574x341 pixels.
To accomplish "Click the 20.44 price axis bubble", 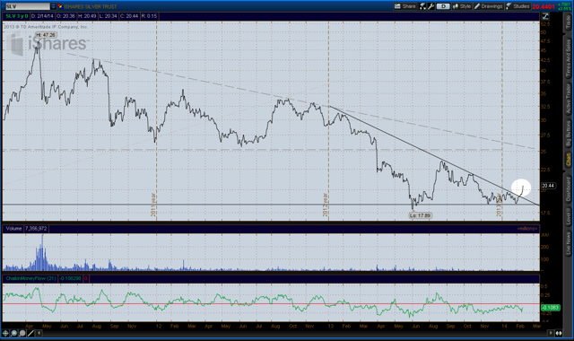I will tap(548, 186).
